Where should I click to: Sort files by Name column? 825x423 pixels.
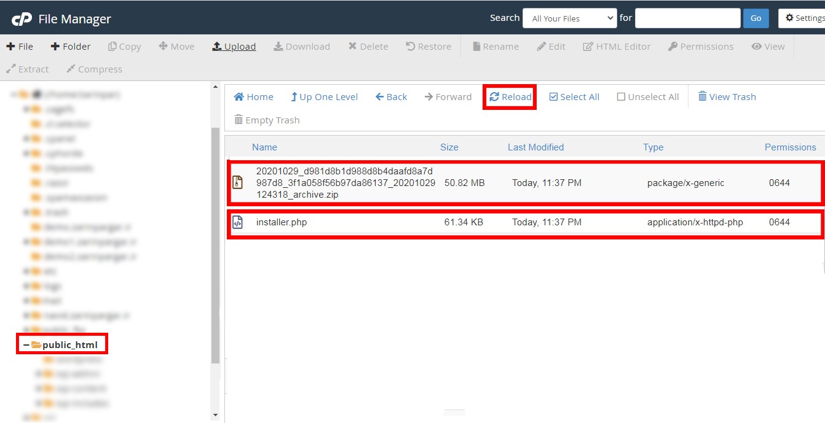click(264, 147)
